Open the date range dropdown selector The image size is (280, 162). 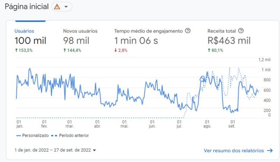pos(55,150)
